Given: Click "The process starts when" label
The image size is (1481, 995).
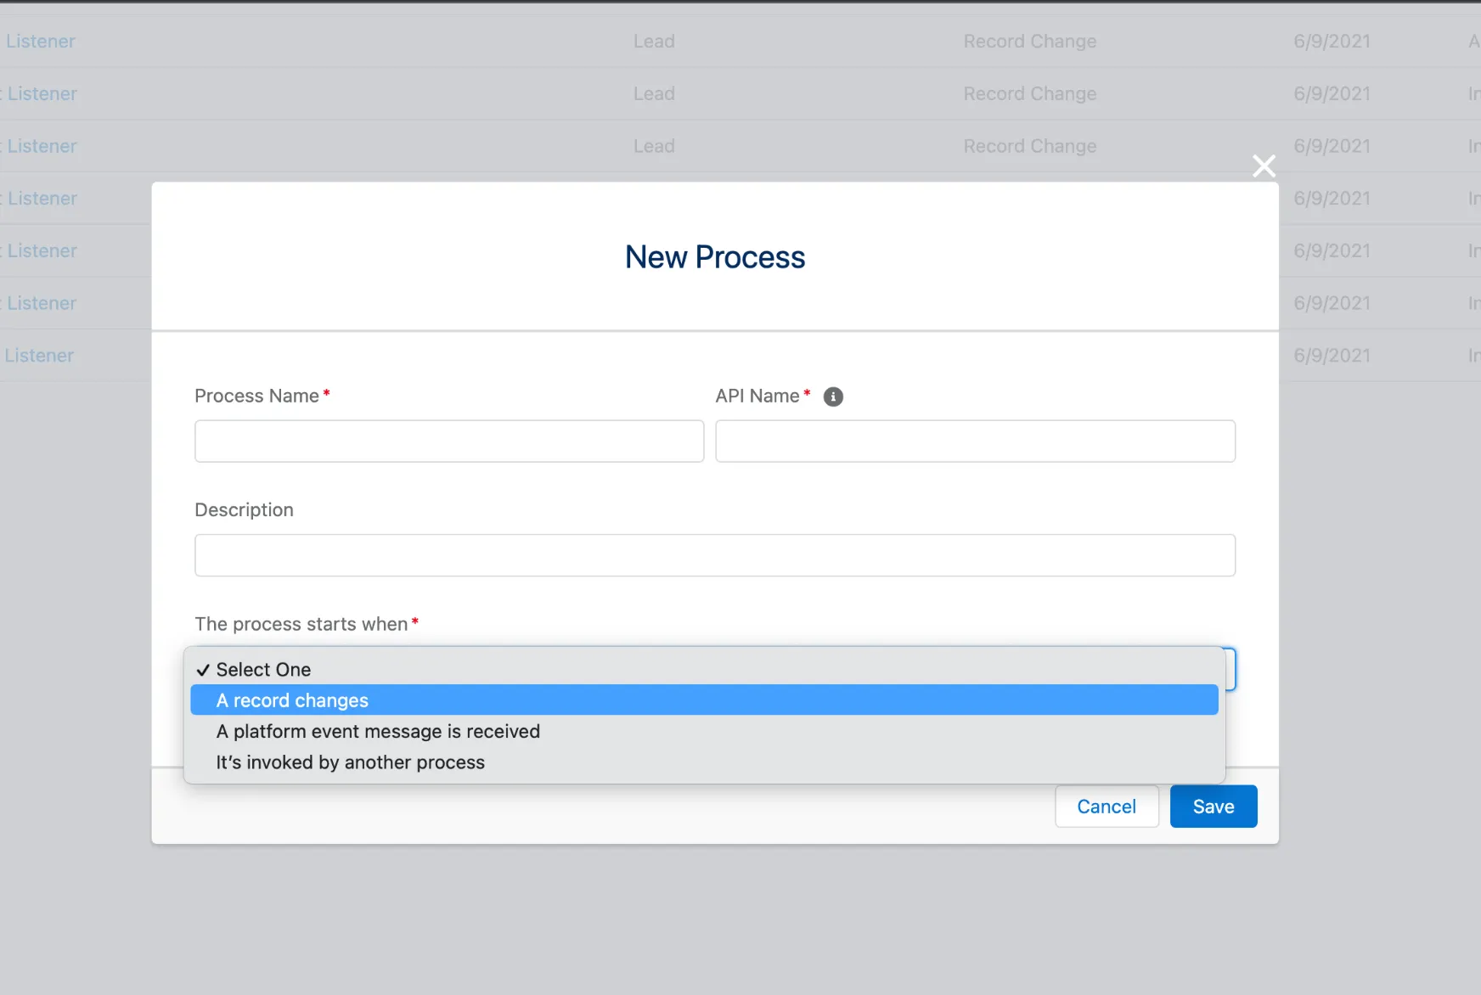Looking at the screenshot, I should pos(301,625).
